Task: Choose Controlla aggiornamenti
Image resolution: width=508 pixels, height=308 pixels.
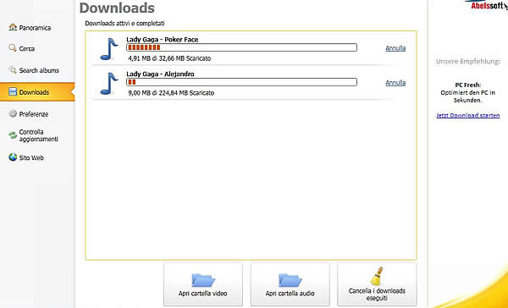Action: point(38,135)
